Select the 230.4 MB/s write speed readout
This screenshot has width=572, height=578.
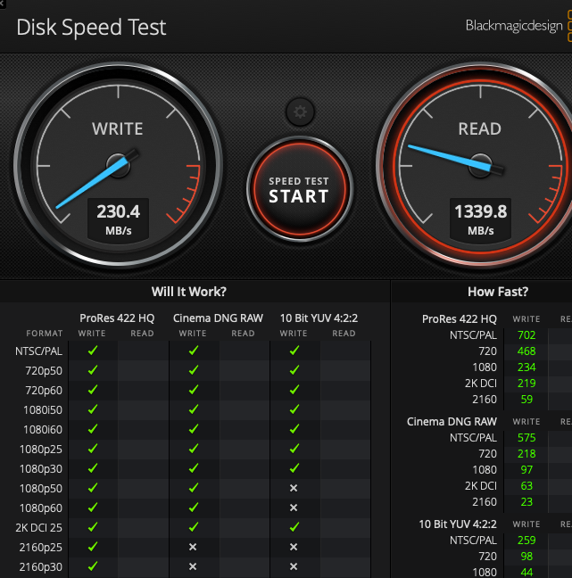[x=118, y=219]
